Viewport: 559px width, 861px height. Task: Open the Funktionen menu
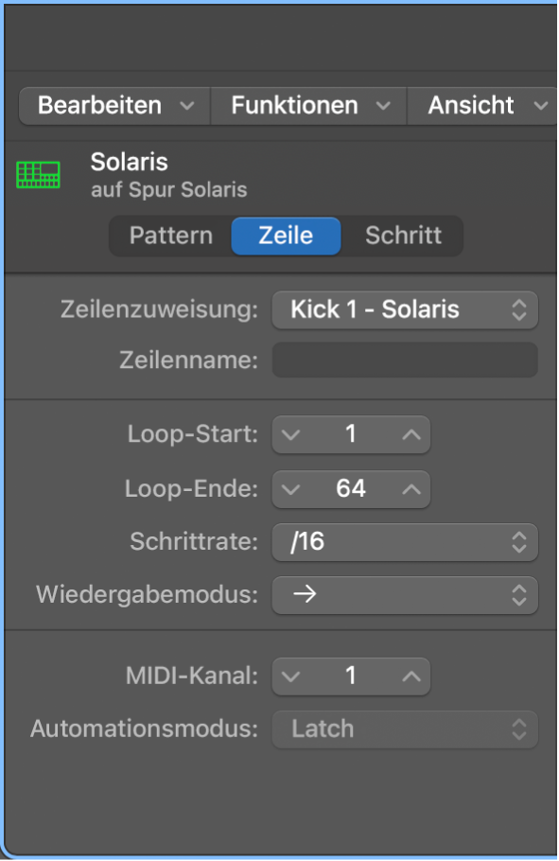[x=307, y=105]
